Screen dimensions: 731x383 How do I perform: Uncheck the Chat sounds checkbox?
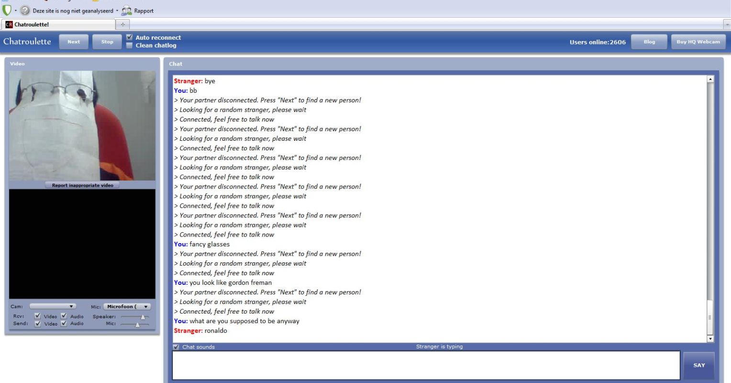176,347
